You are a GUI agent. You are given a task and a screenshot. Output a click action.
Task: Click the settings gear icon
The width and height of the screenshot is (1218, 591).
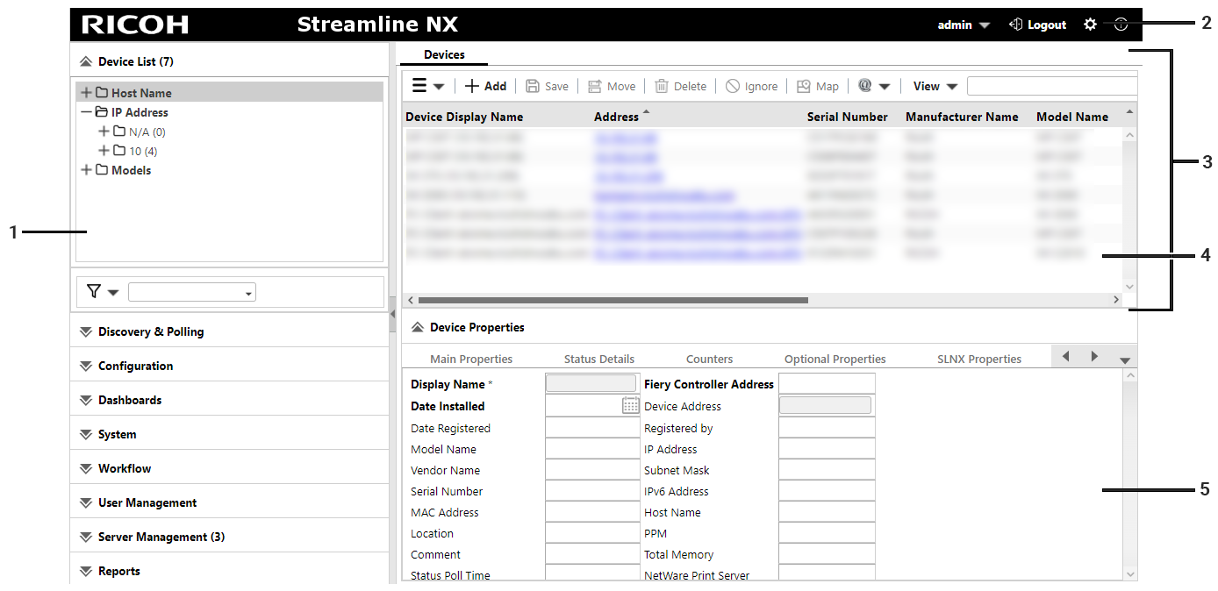[x=1090, y=25]
